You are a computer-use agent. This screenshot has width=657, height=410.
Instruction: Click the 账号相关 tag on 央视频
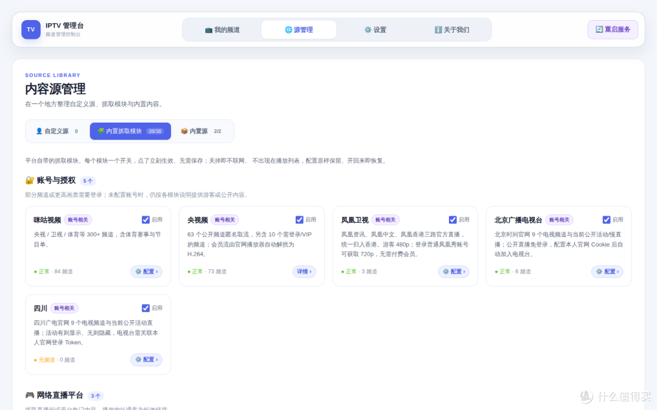[x=225, y=220]
